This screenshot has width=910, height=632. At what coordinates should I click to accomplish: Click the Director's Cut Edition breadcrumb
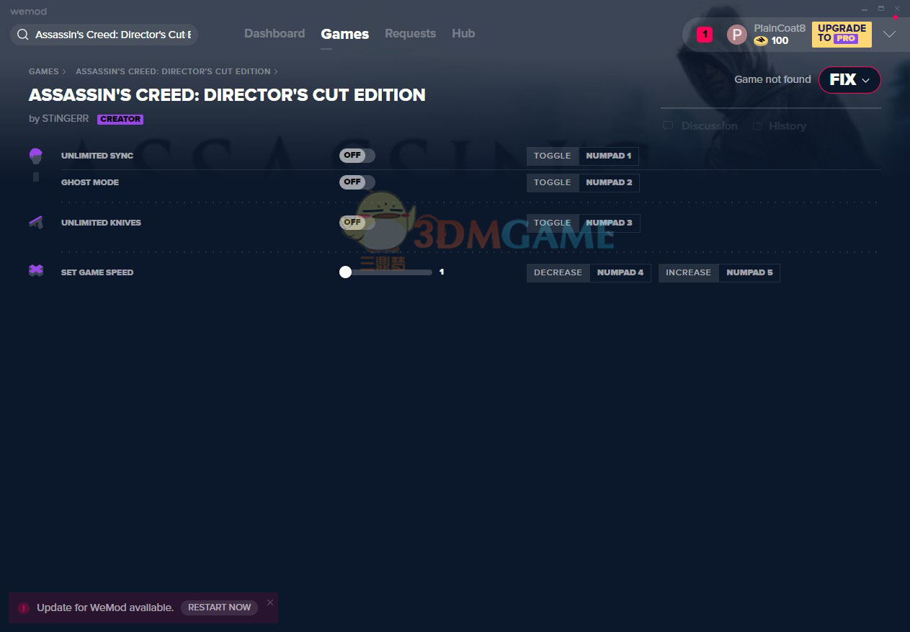tap(173, 71)
